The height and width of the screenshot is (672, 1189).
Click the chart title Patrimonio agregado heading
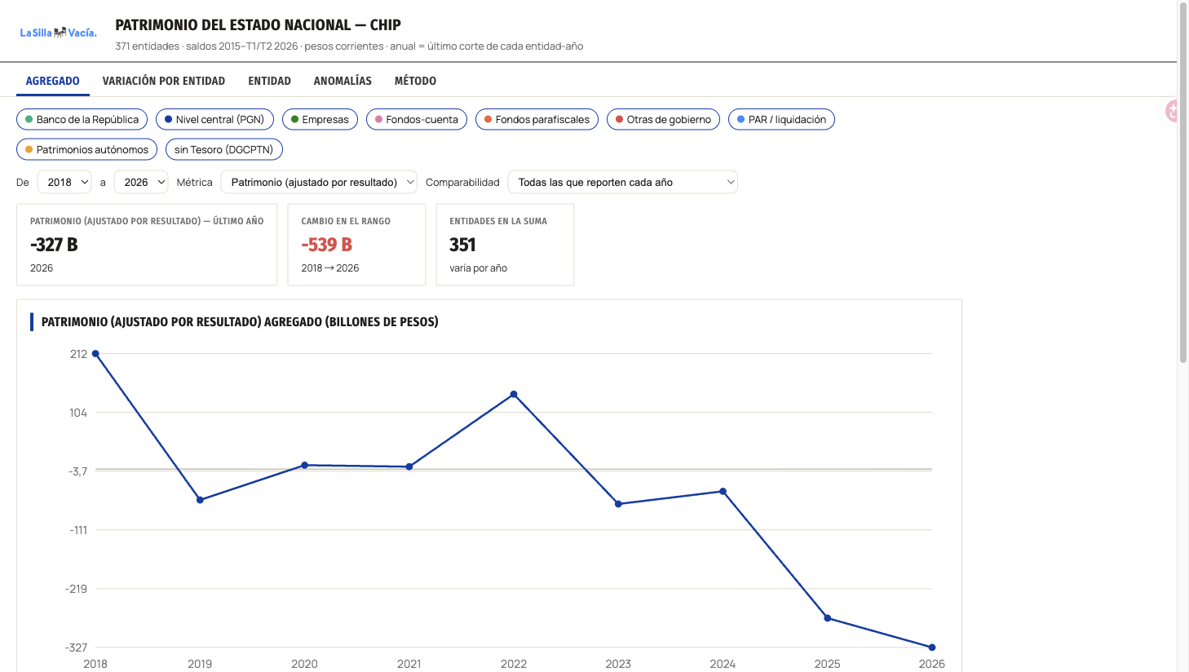(x=240, y=322)
